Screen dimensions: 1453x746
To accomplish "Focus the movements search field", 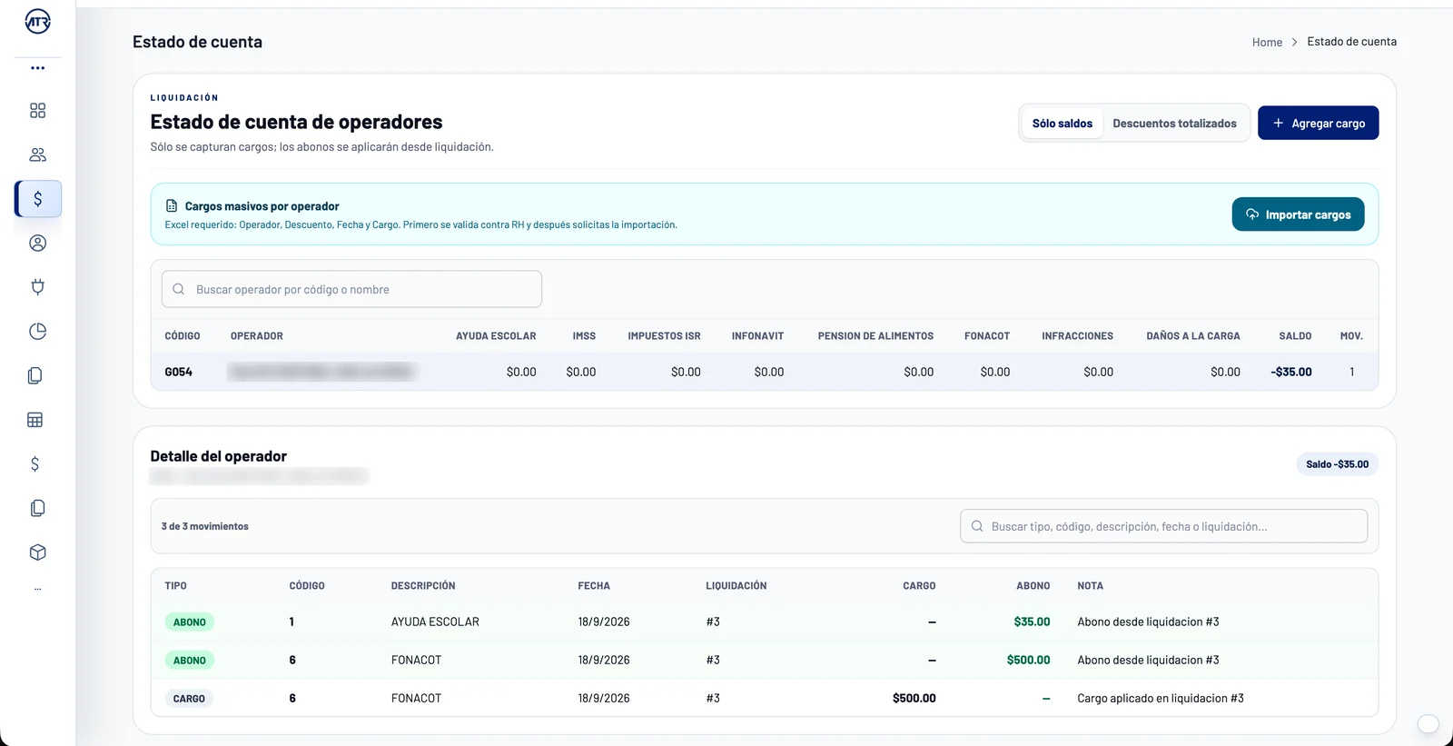I will coord(1163,526).
